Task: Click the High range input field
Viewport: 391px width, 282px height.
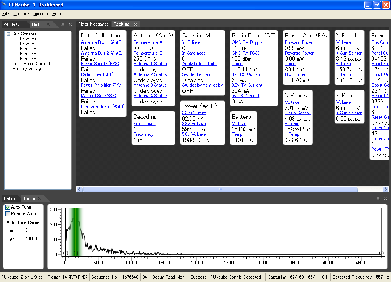Action: click(x=33, y=239)
